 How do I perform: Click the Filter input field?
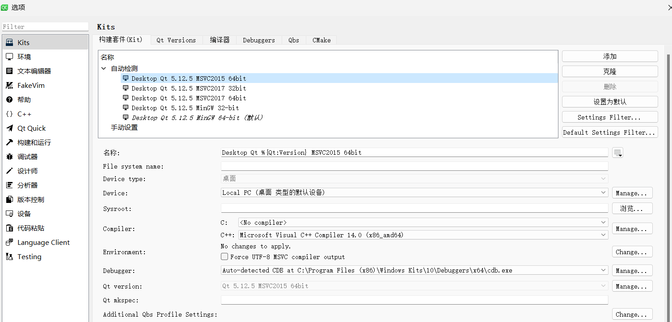pyautogui.click(x=45, y=26)
